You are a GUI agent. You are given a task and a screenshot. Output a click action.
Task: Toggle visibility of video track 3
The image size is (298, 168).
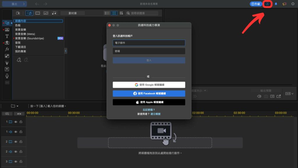click(16, 162)
